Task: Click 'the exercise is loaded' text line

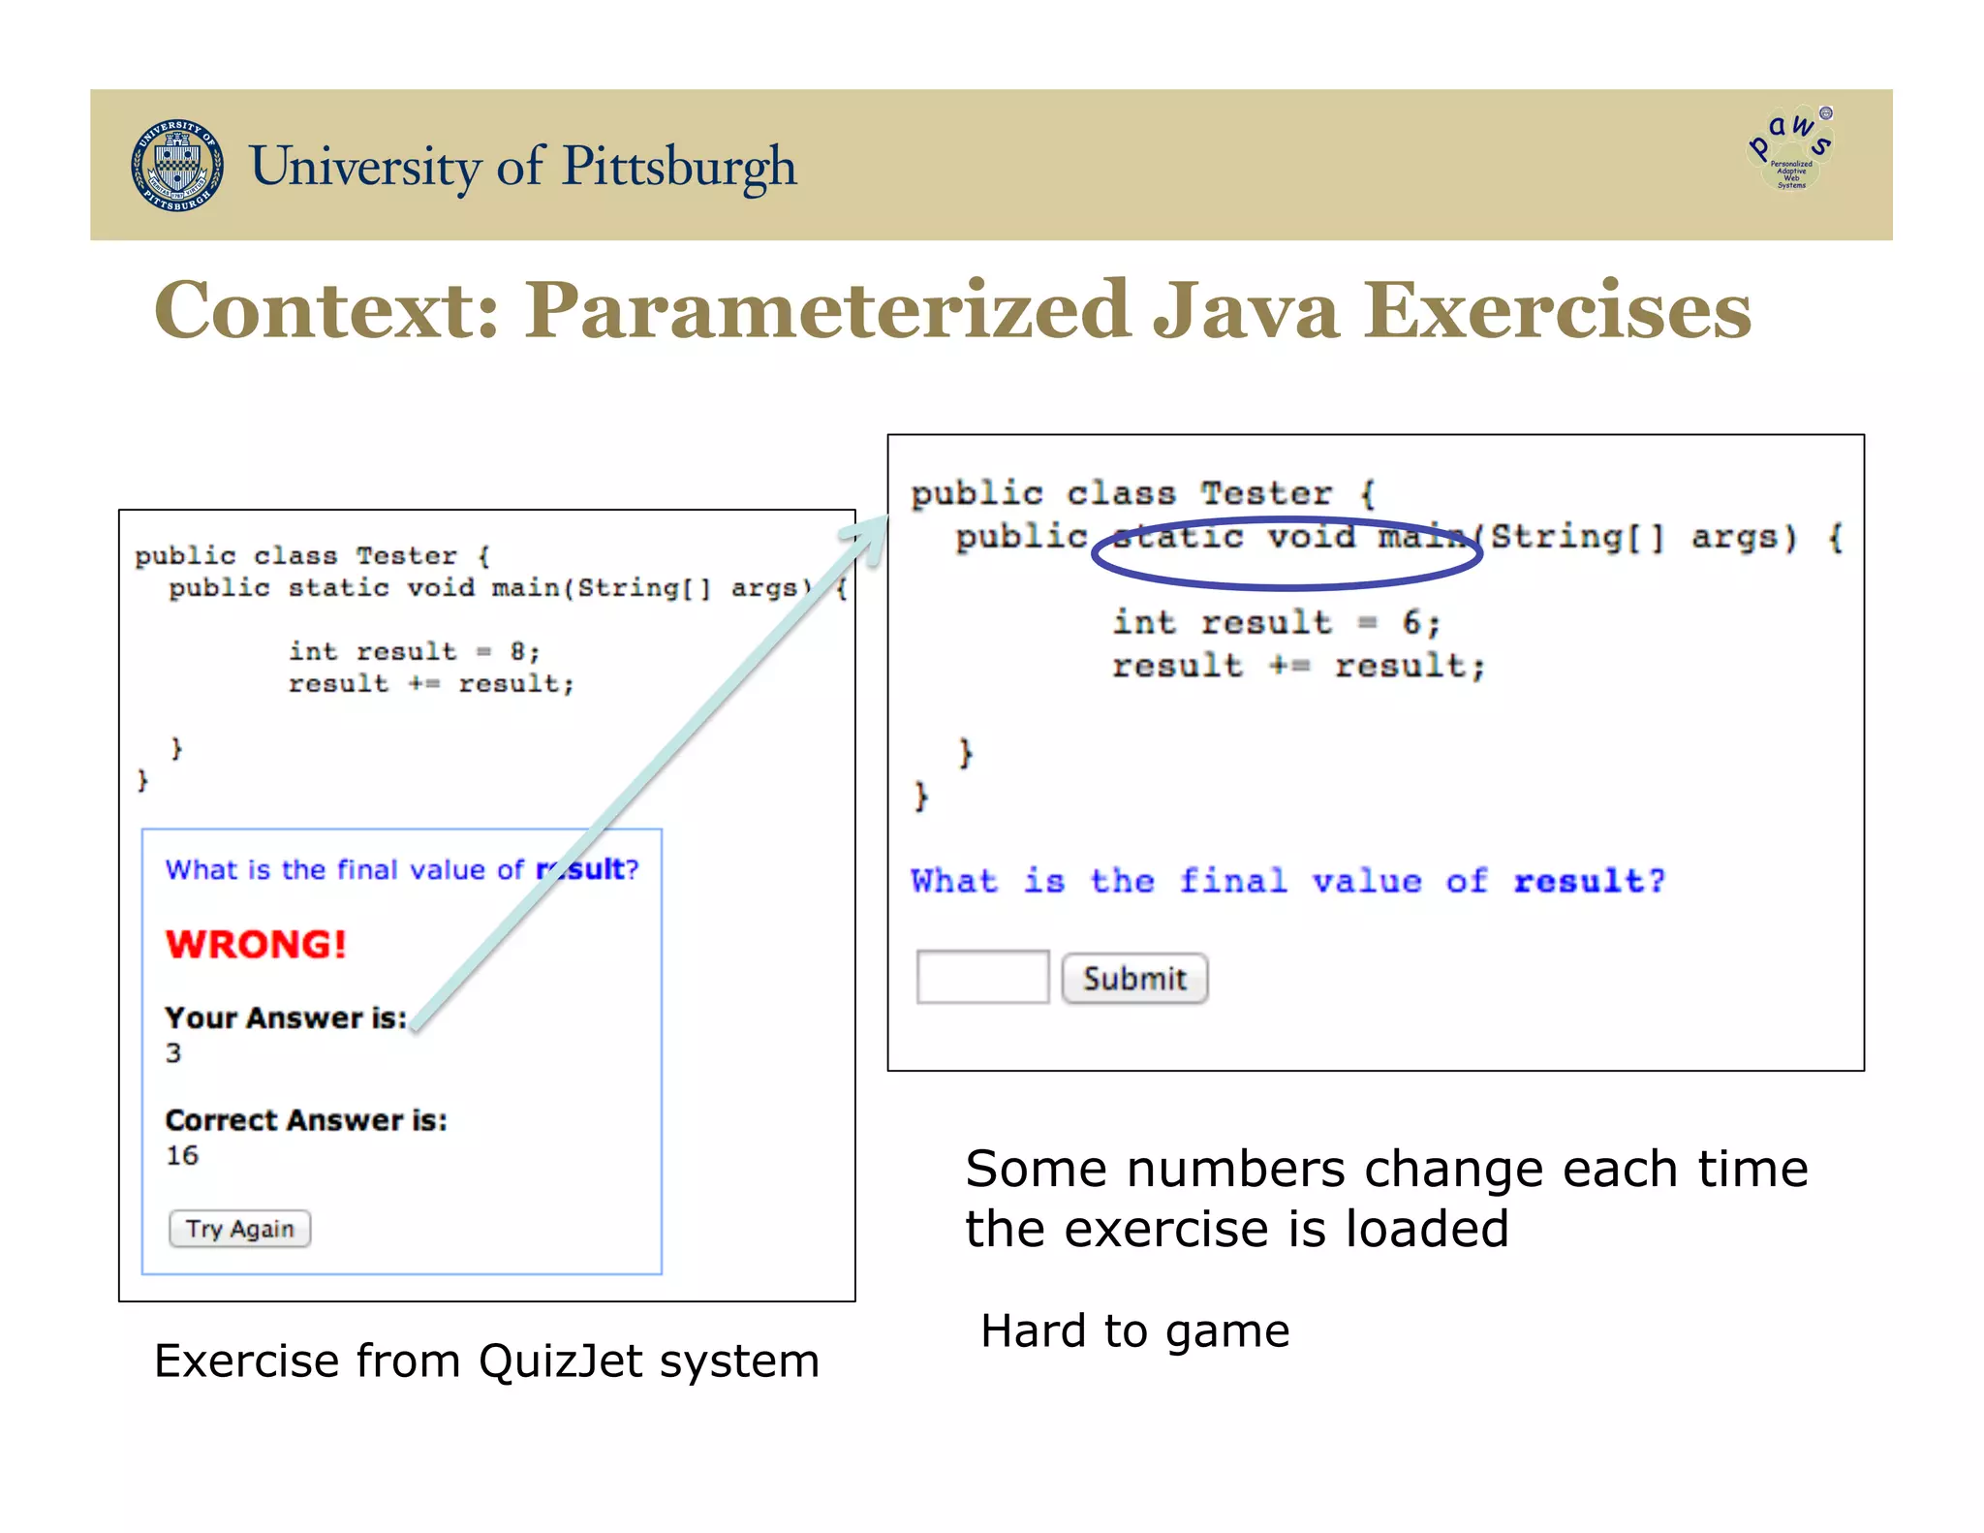Action: pos(1237,1229)
